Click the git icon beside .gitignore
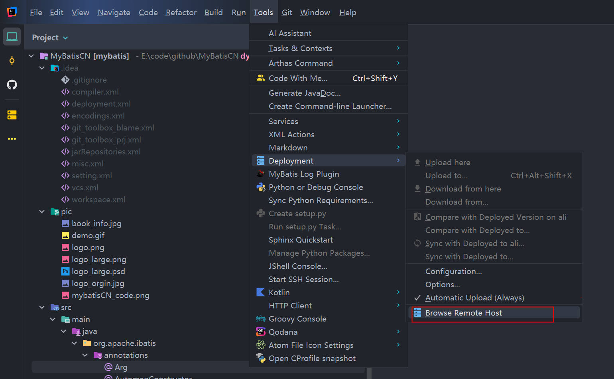The image size is (614, 379). tap(65, 80)
